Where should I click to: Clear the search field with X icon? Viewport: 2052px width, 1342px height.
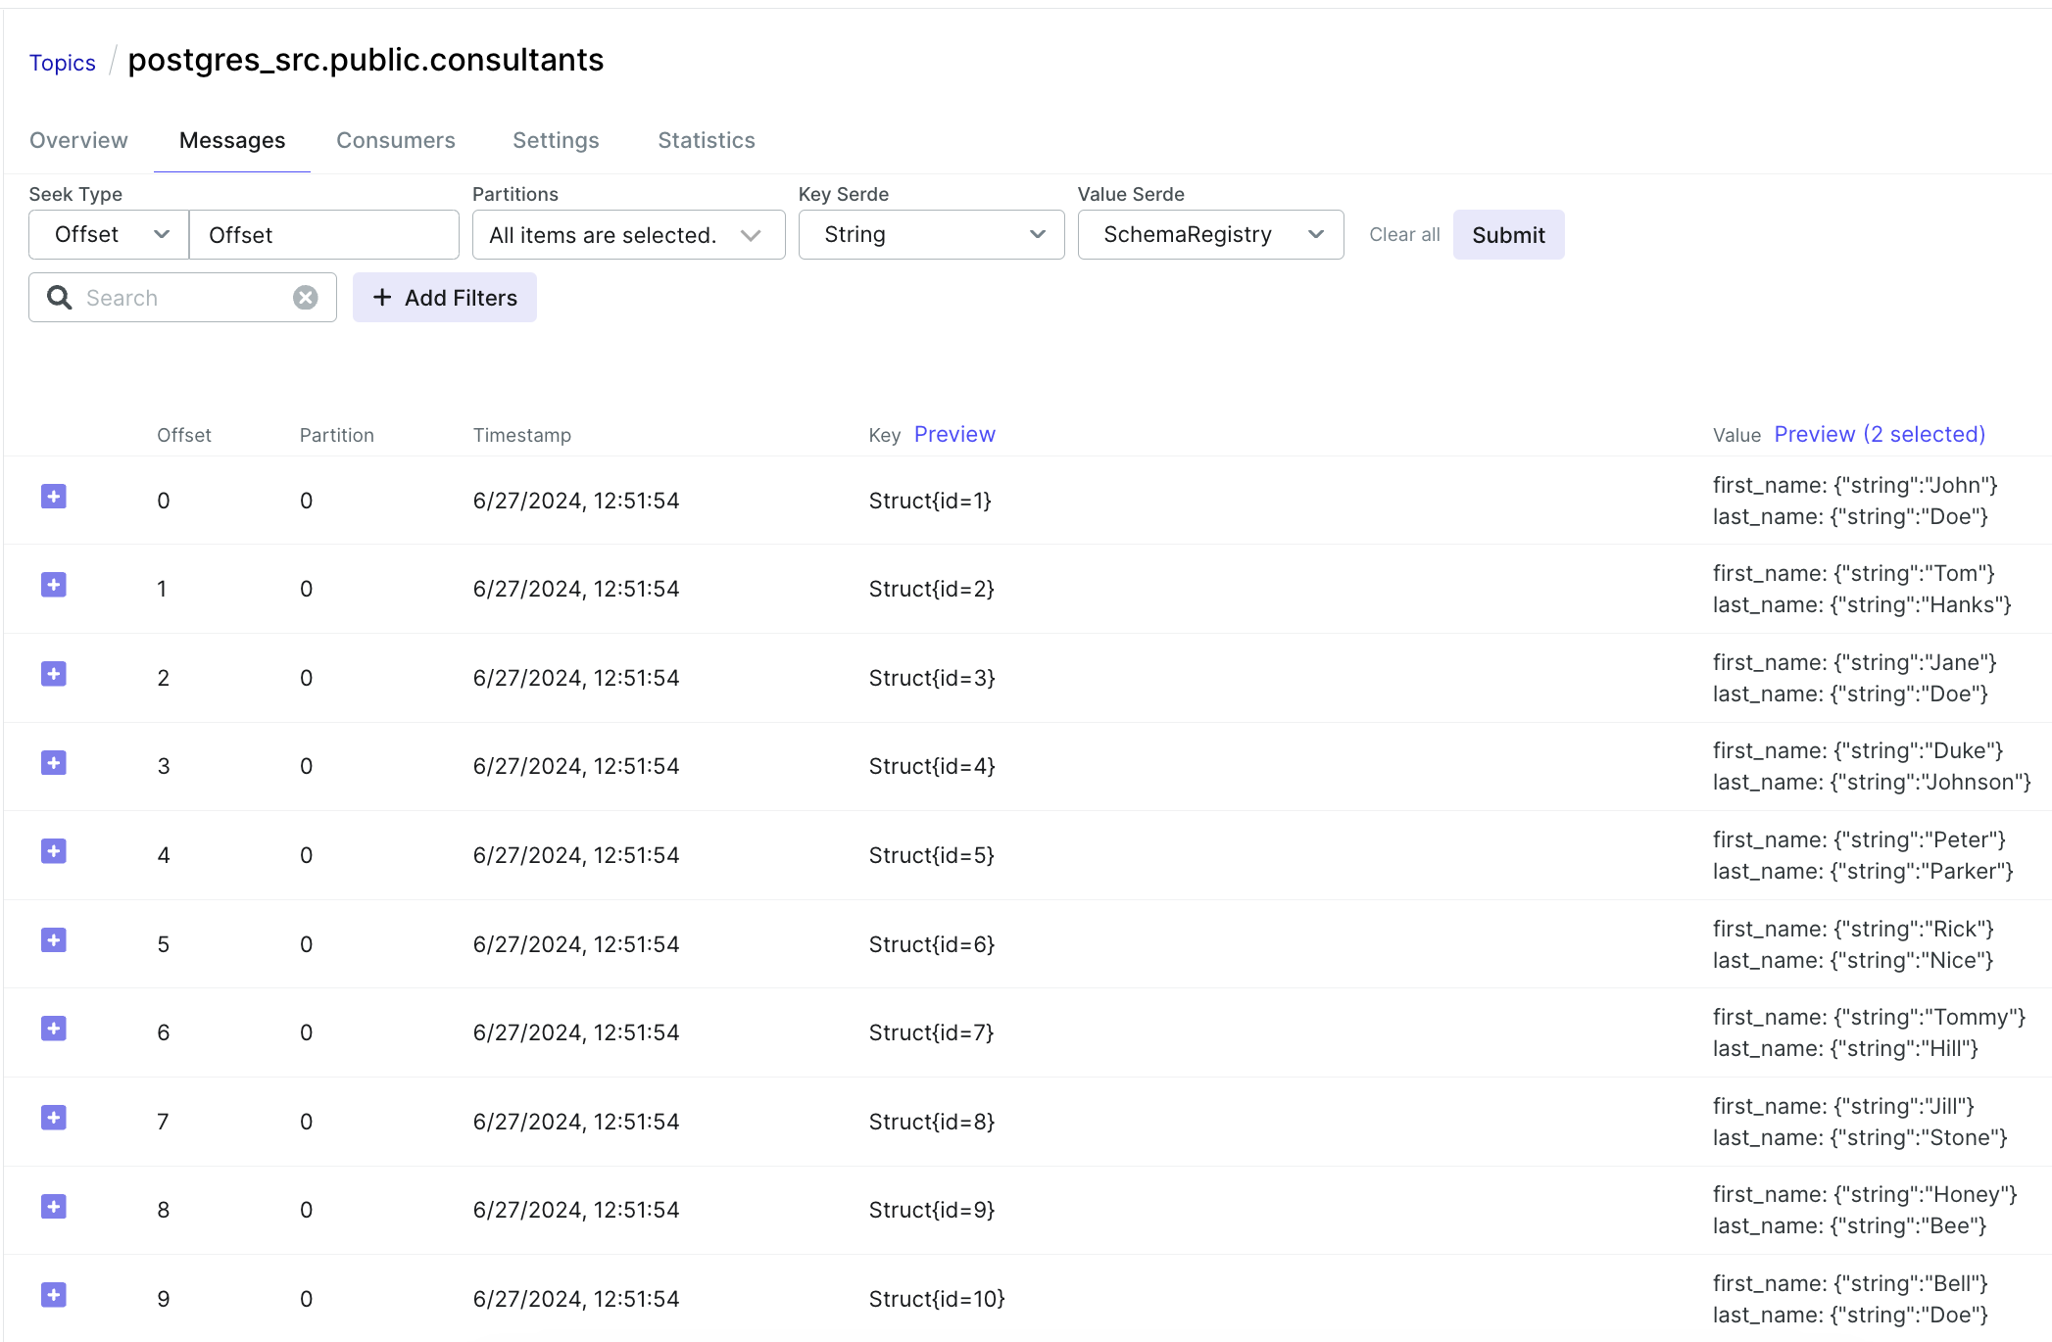click(306, 298)
